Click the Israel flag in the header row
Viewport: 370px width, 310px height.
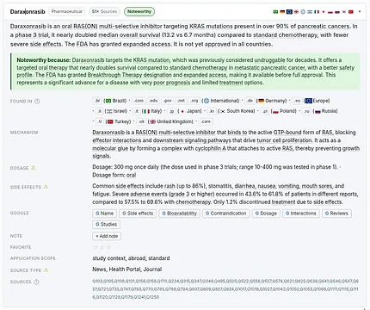click(310, 12)
